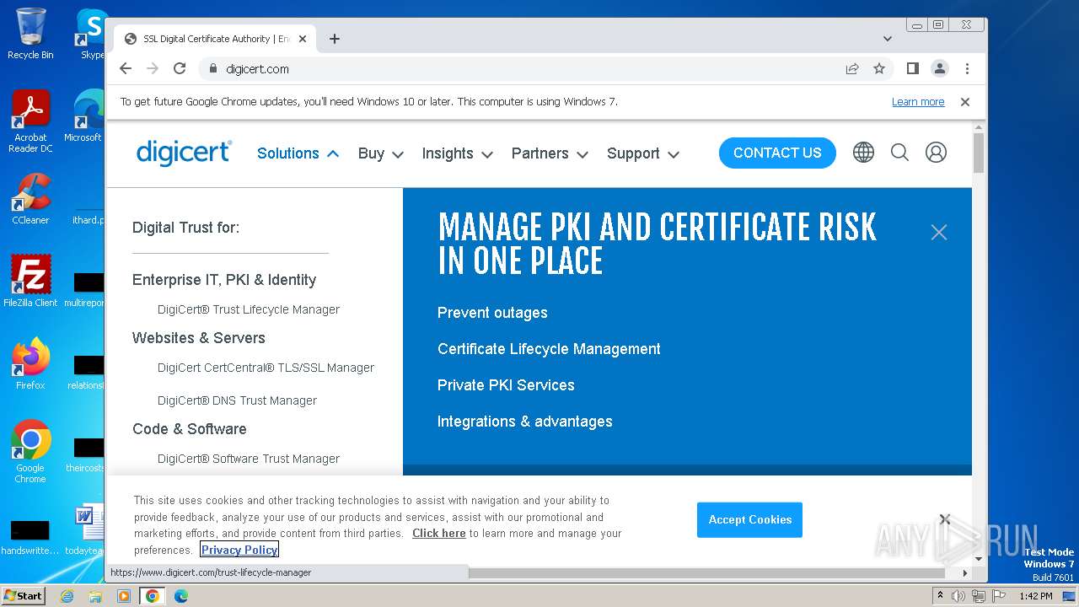Select Code & Software category
The height and width of the screenshot is (607, 1079).
click(190, 429)
